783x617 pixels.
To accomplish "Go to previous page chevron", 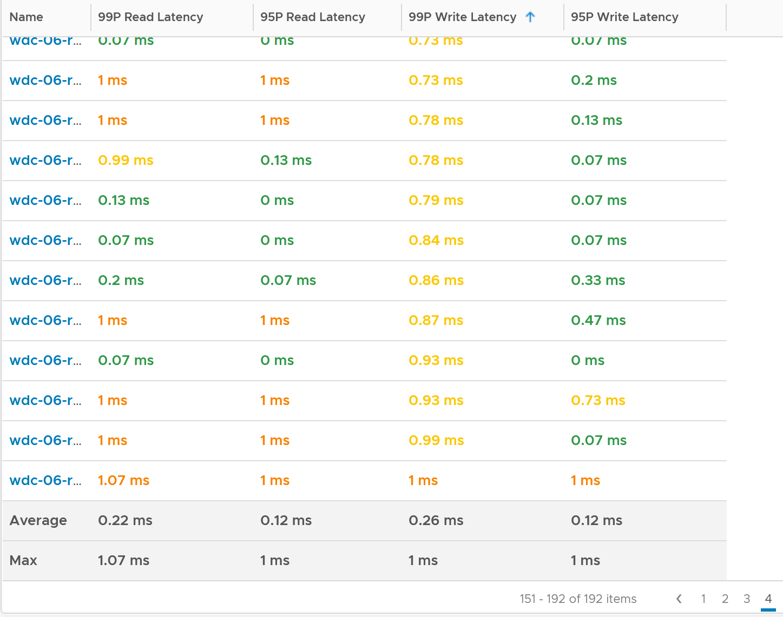I will click(679, 599).
